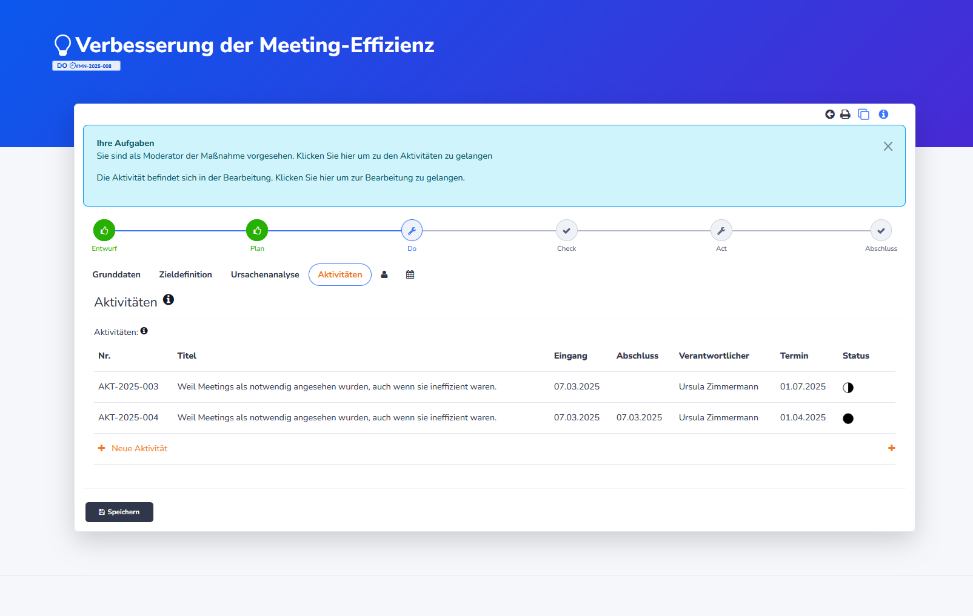This screenshot has height=616, width=973.
Task: Select the Do step in progress bar
Action: coord(412,231)
